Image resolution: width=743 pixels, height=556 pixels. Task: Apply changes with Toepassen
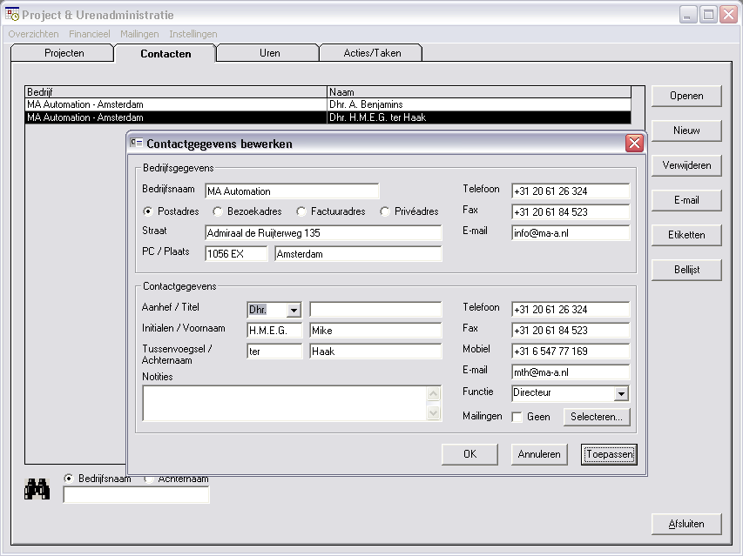609,454
